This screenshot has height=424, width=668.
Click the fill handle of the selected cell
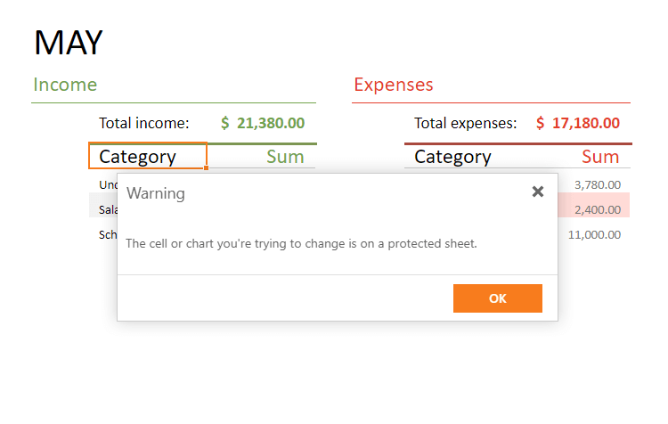(x=207, y=167)
